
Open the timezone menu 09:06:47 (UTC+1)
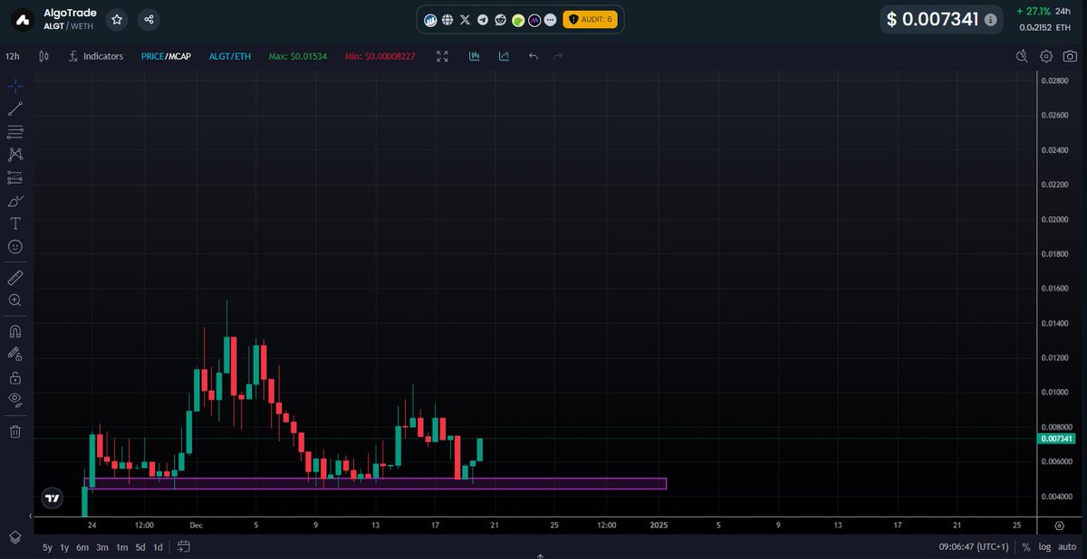coord(974,547)
